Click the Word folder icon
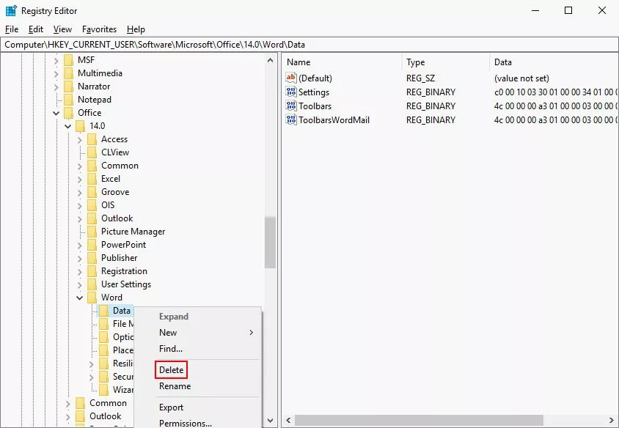 [x=92, y=298]
